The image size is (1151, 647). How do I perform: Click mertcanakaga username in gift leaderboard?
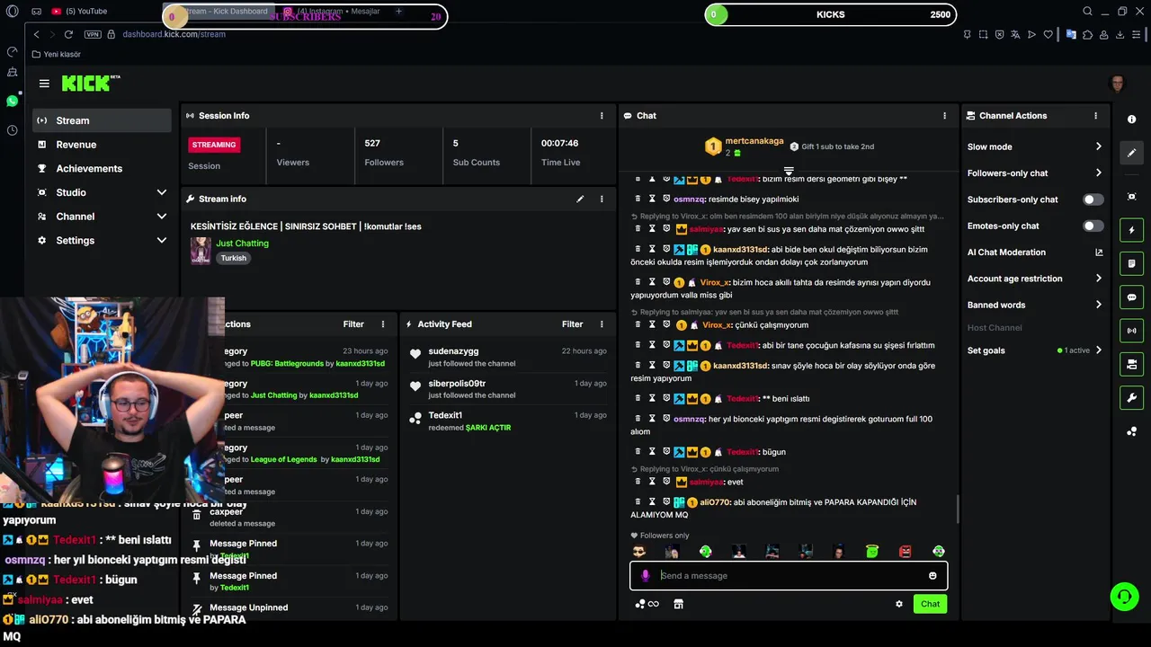coord(754,141)
